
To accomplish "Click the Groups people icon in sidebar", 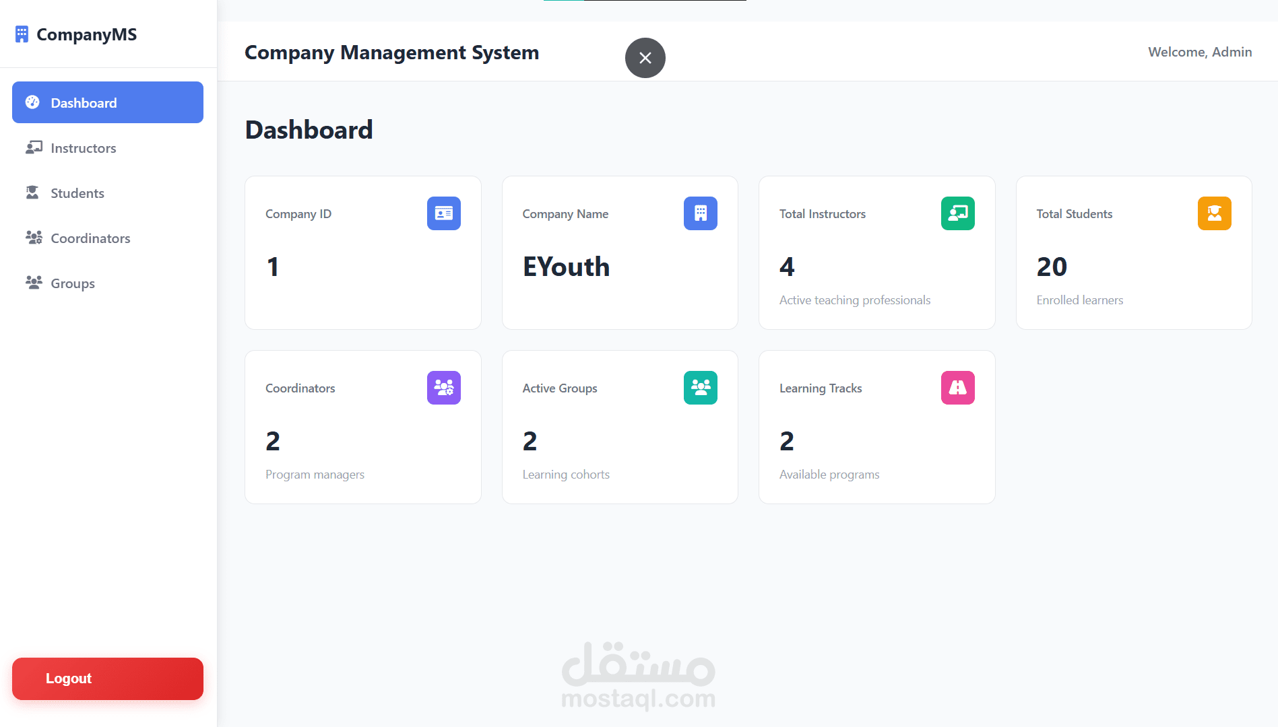I will tap(34, 283).
